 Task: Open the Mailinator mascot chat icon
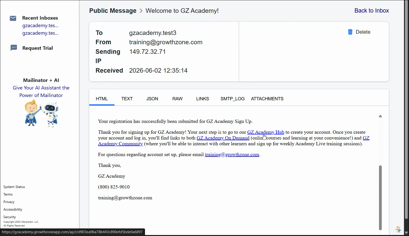[x=398, y=229]
